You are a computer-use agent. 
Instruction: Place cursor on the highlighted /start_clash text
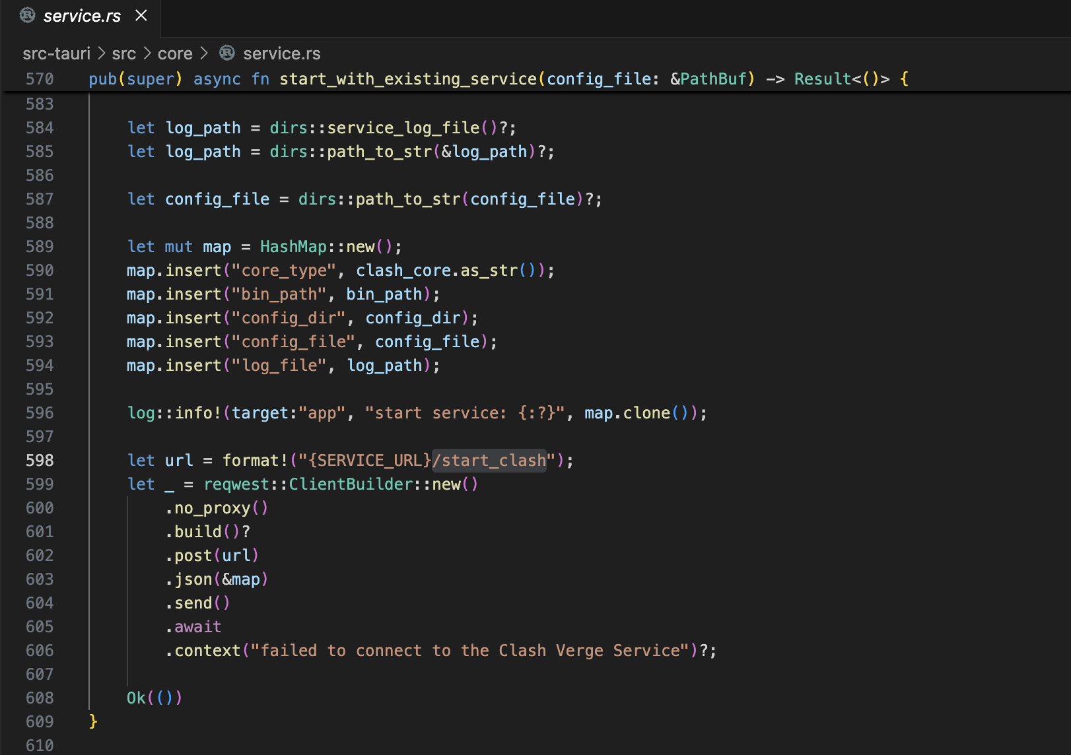(x=489, y=461)
